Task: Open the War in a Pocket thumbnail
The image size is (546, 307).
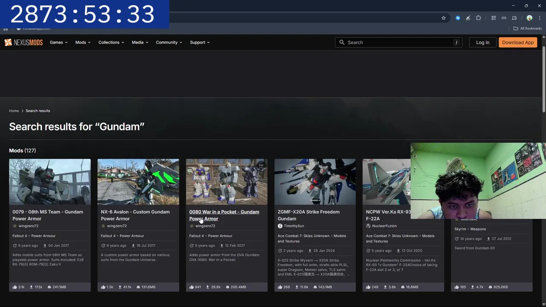Action: (x=227, y=182)
